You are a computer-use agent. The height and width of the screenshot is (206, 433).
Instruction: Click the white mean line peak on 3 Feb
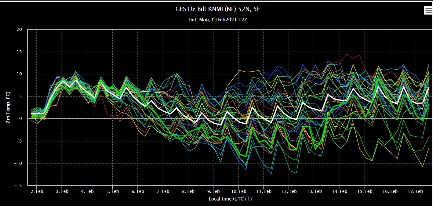tap(63, 81)
